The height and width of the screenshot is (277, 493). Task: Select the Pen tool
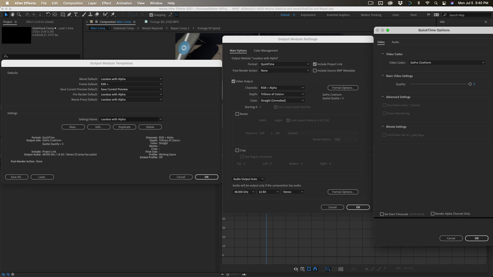pyautogui.click(x=69, y=15)
